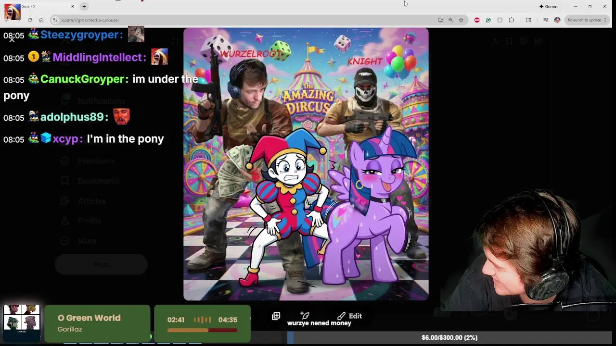Screen dimensions: 616x346
Task: Open a new browser tab
Action: (84, 6)
